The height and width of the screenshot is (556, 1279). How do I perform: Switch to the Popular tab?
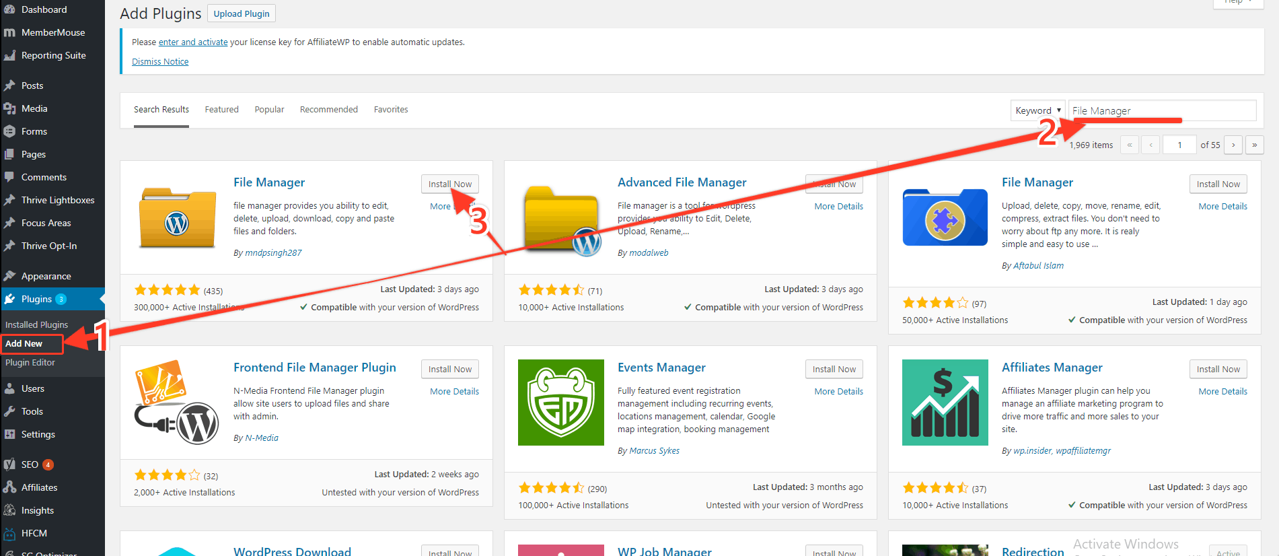(x=269, y=109)
